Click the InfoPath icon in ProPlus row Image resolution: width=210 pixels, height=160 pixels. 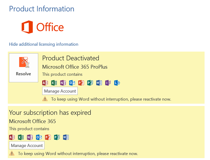pyautogui.click(x=108, y=83)
